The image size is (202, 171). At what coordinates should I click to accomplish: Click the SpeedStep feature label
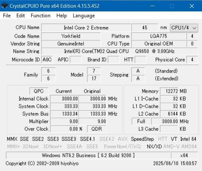tap(142, 139)
